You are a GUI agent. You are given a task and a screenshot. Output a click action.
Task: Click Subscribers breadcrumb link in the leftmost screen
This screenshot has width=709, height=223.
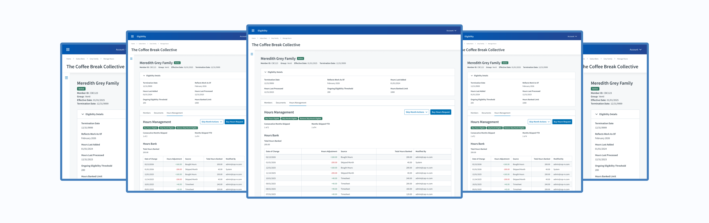click(x=80, y=59)
